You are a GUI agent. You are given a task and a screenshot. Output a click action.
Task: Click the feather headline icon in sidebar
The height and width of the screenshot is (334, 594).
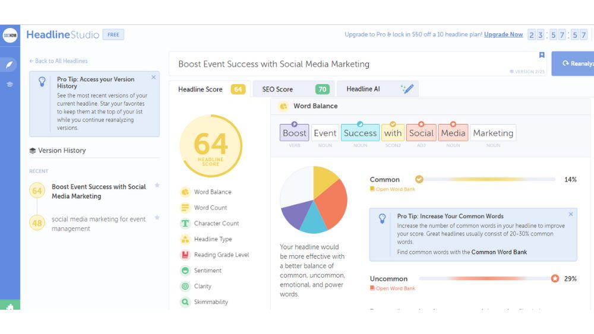(10, 65)
